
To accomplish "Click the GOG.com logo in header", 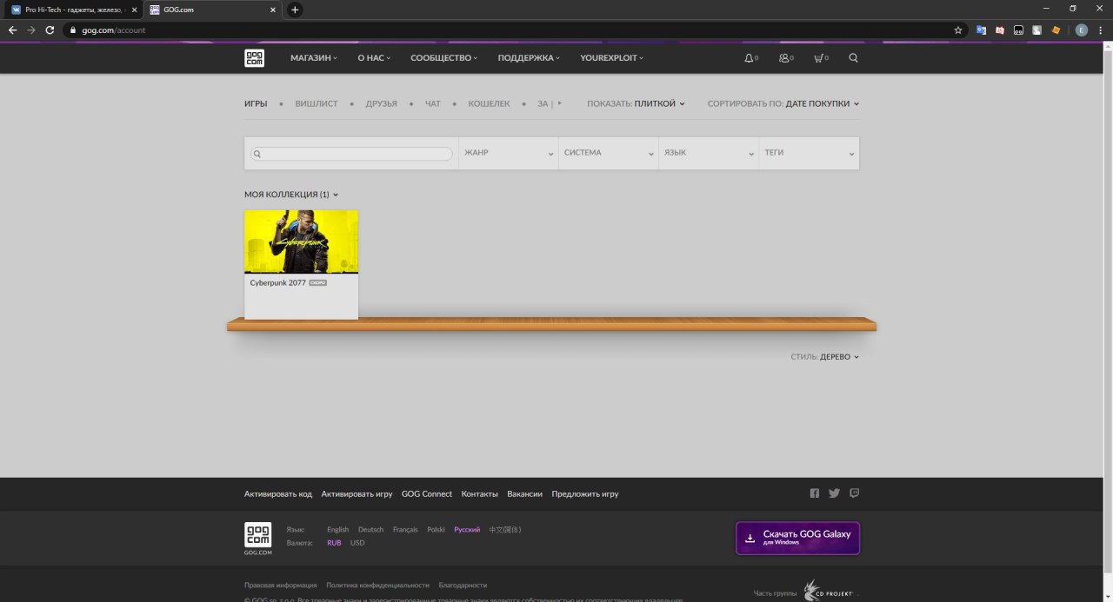I will point(254,58).
